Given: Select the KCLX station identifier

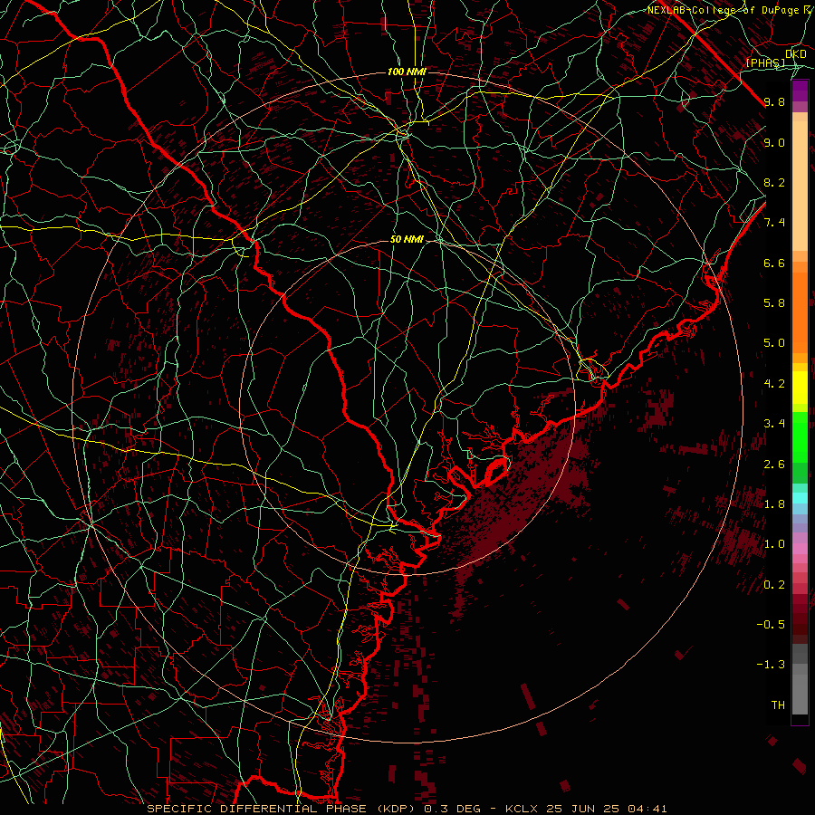Looking at the screenshot, I should [523, 809].
